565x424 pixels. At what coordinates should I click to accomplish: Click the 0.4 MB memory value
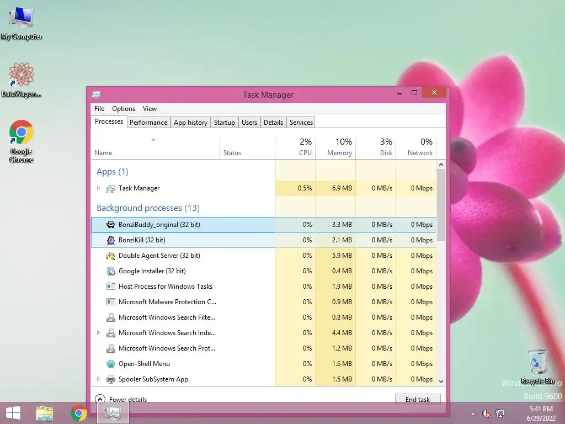[342, 271]
